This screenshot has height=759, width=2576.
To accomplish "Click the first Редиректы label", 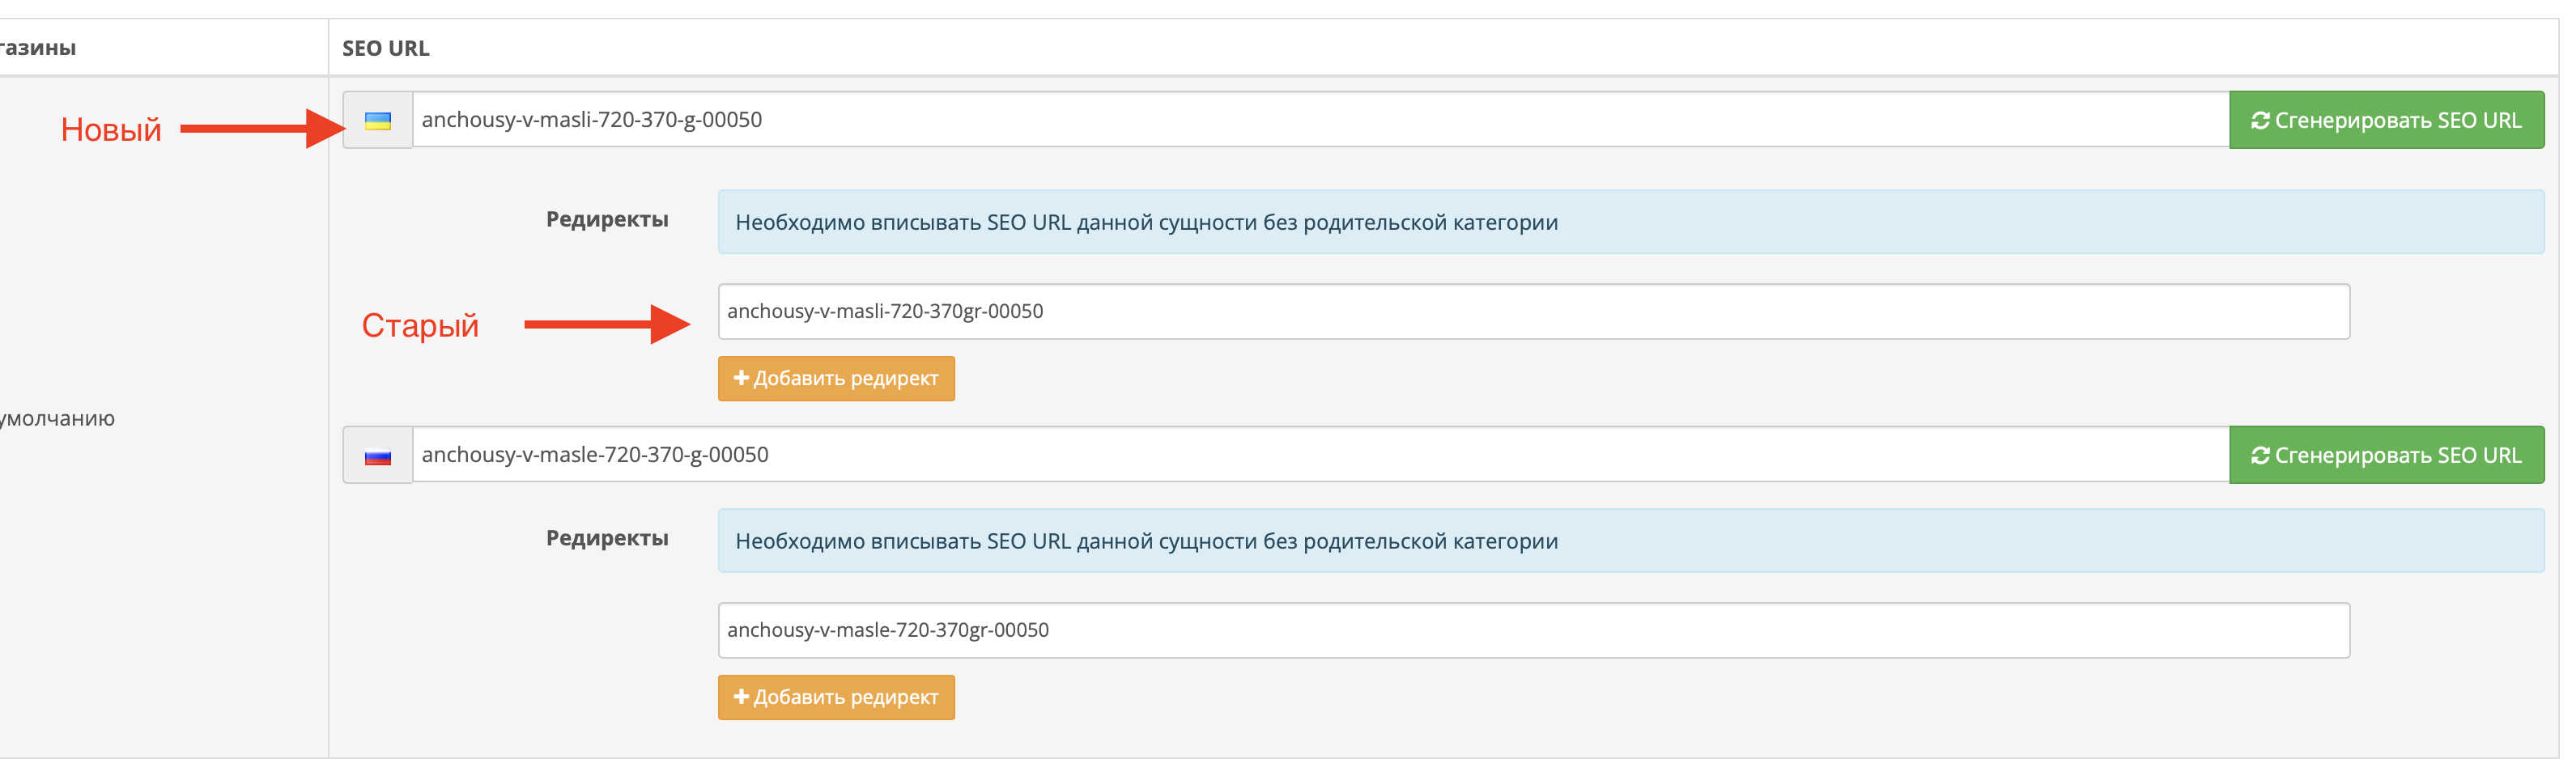I will point(607,219).
